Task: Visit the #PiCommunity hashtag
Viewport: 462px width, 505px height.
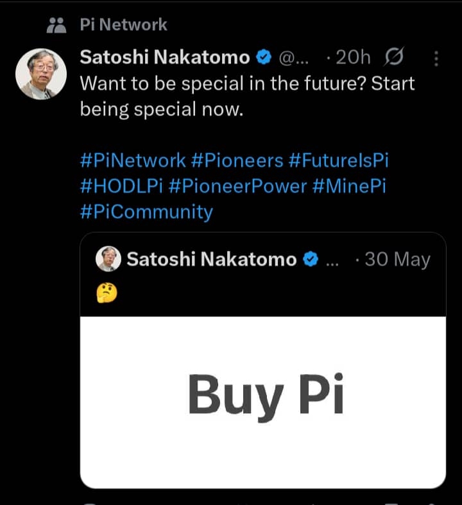Action: click(x=146, y=212)
